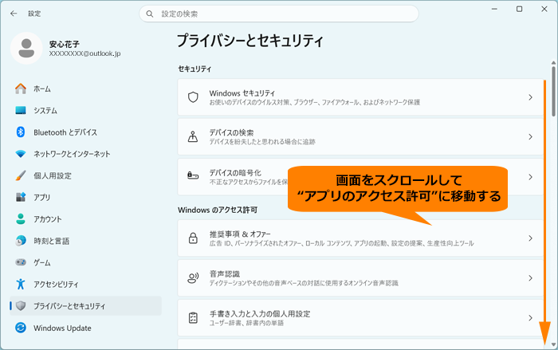This screenshot has height=350, width=558.
Task: Expand 手書き入力と入力の個人用設定 chevron
Action: click(x=530, y=317)
